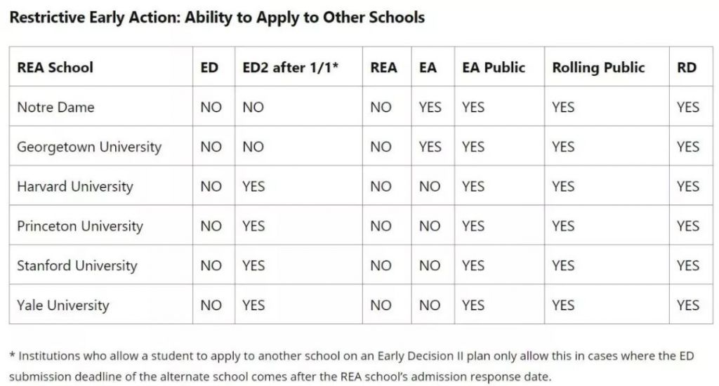Select the standalone 'EA' column header

pyautogui.click(x=428, y=67)
